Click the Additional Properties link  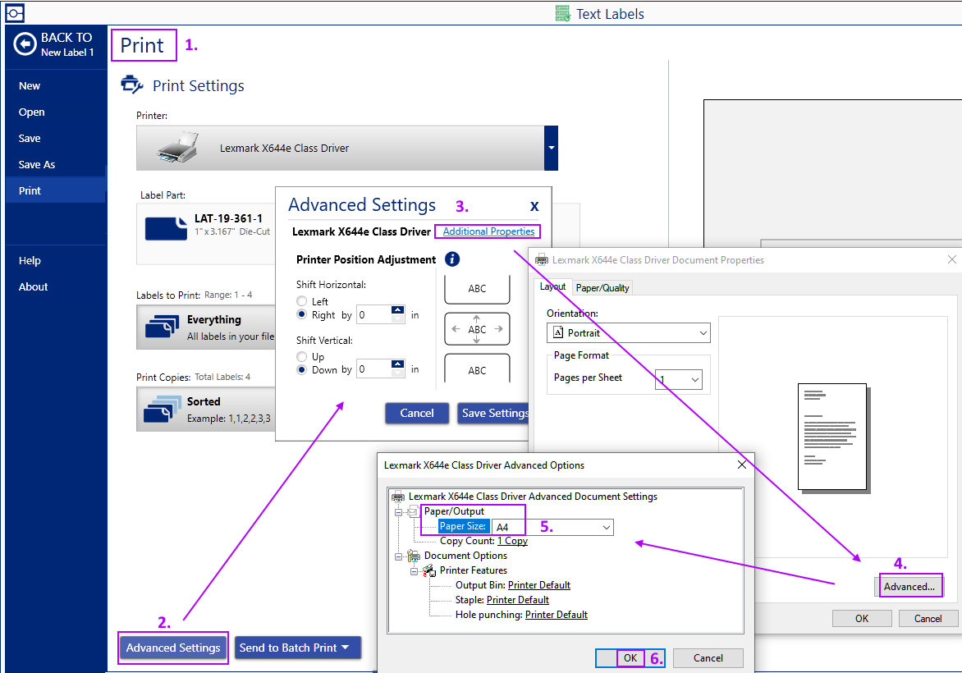(x=488, y=231)
